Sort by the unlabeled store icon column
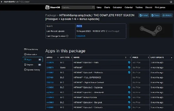Screen dimensions: 174x111 (129, 57)
